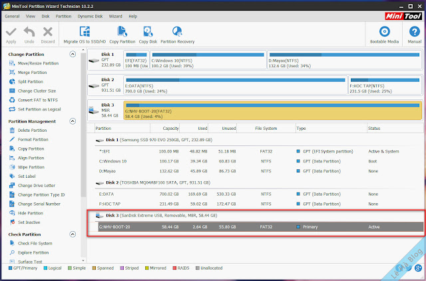426x281 pixels.
Task: Select G:NHV-BOOT-20 row in partition list
Action: pos(260,226)
